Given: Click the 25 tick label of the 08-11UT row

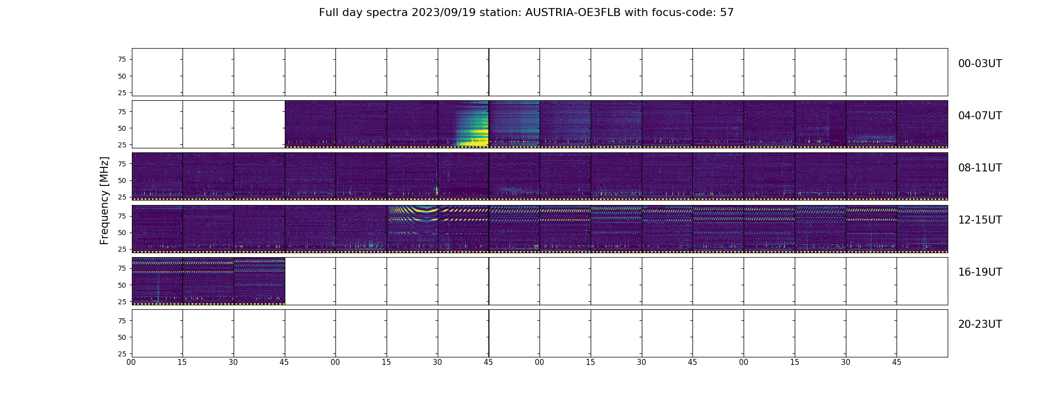Looking at the screenshot, I should [122, 197].
